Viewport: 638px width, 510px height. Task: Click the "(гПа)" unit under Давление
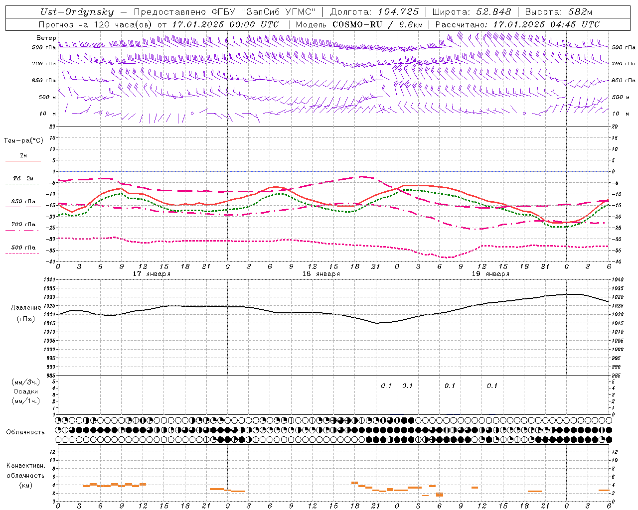[25, 319]
